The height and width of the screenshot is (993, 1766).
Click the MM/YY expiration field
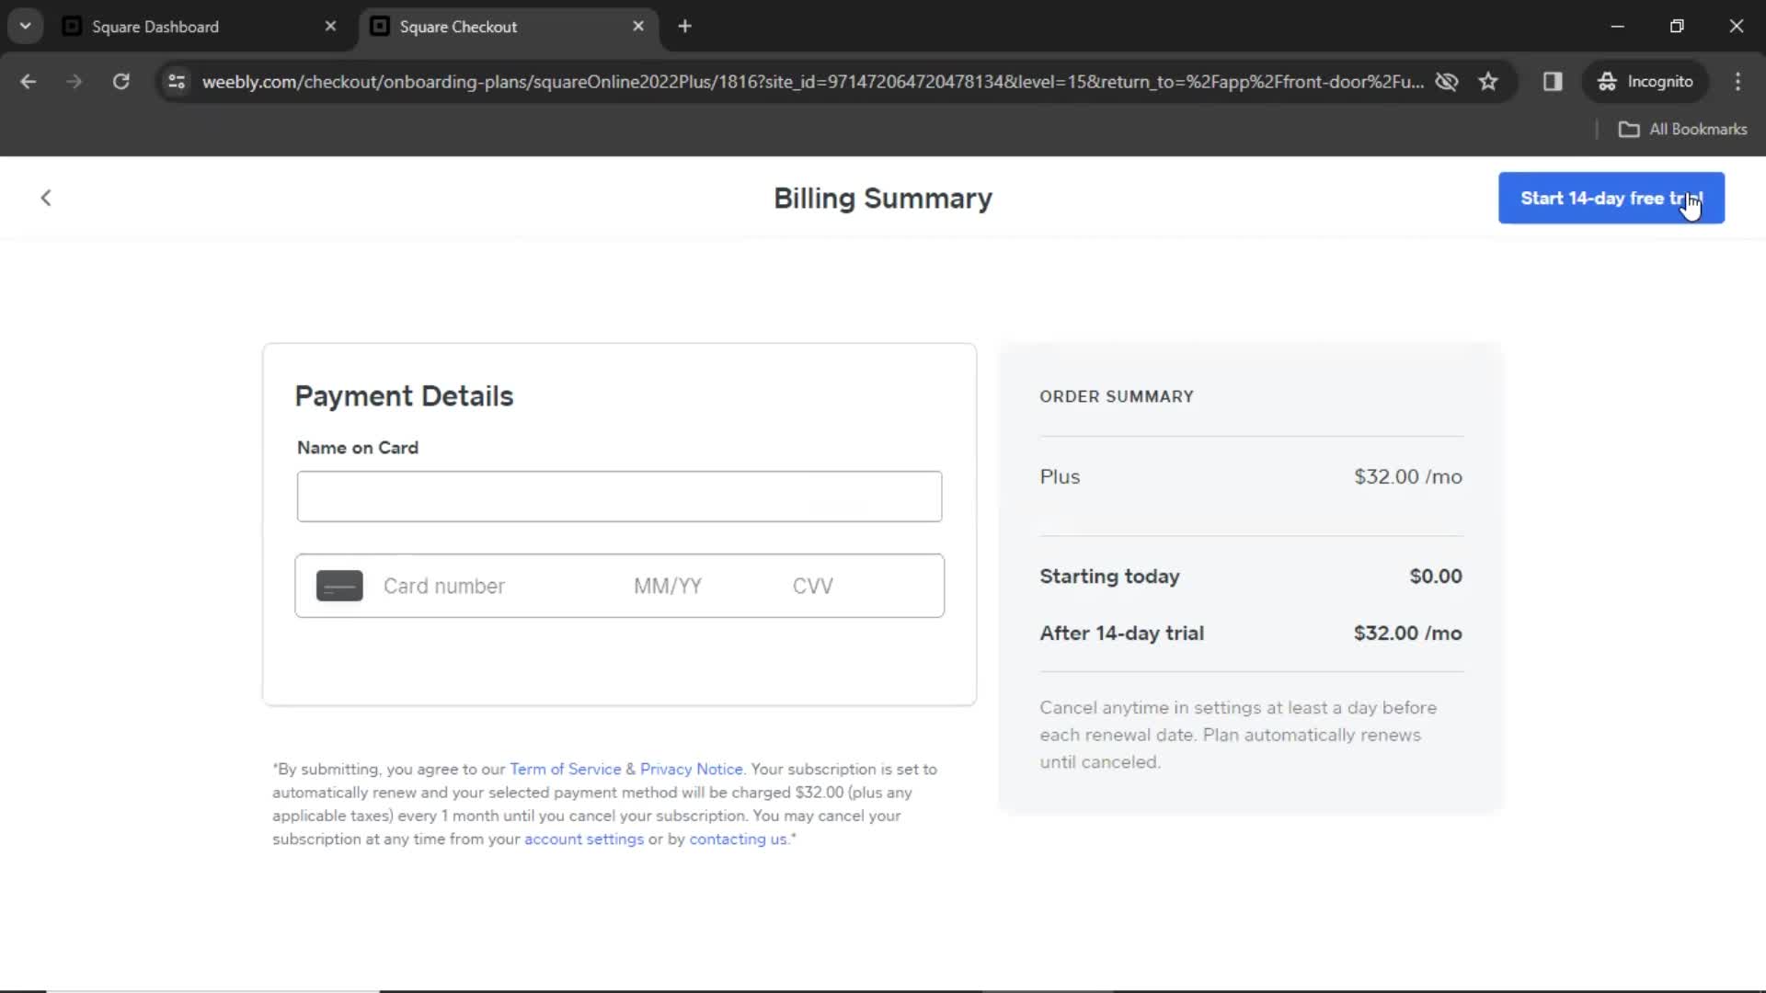pos(668,586)
